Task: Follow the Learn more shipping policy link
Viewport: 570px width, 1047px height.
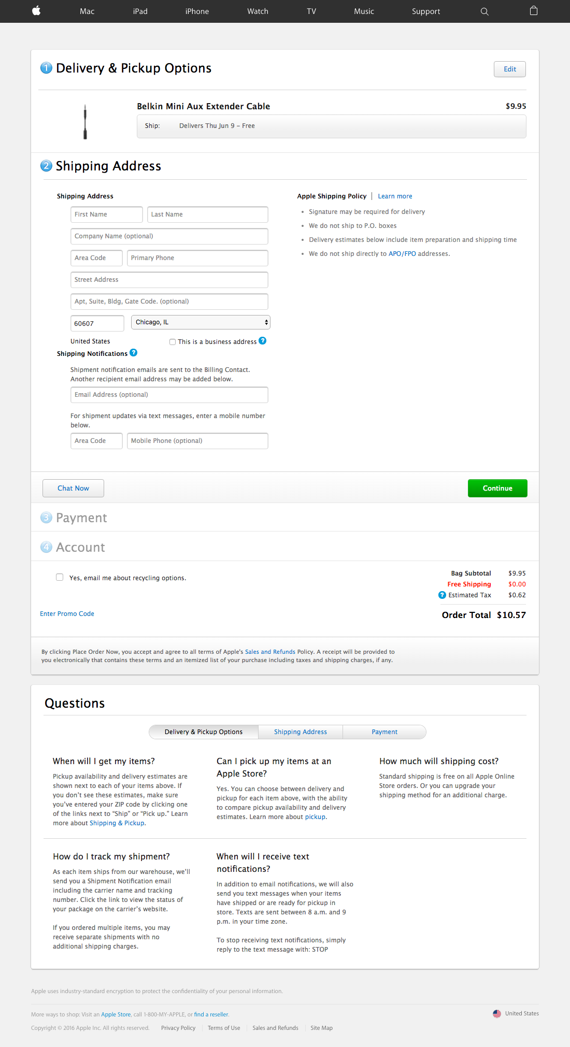Action: click(x=395, y=196)
